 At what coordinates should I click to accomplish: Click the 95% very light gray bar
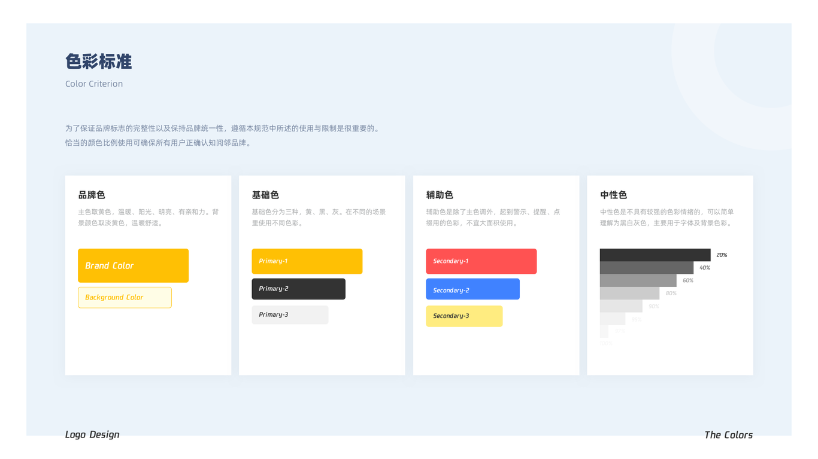point(613,319)
